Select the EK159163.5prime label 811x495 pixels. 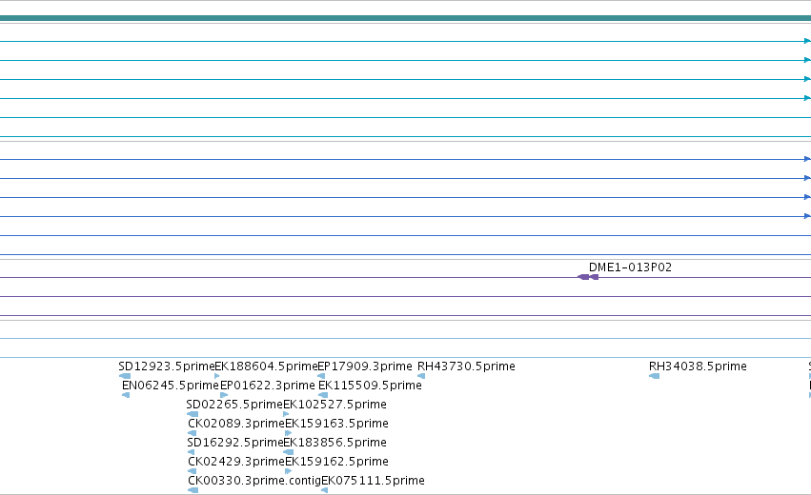pos(336,424)
